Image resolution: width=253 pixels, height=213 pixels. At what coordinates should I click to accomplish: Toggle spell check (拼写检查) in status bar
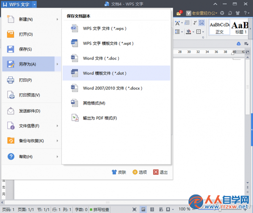100,210
